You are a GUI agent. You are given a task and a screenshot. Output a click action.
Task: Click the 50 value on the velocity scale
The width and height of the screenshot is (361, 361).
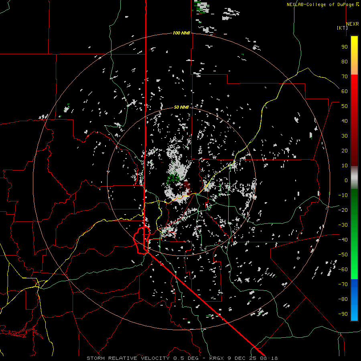(345, 106)
